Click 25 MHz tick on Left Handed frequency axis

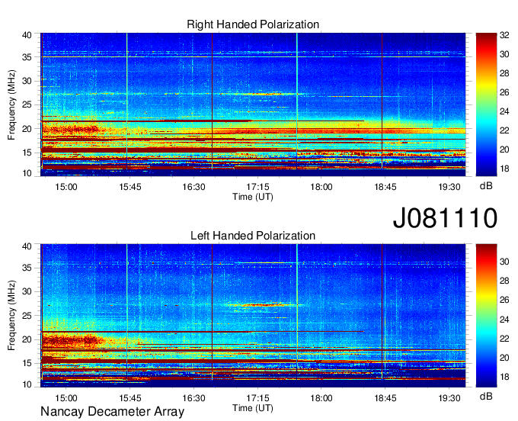pyautogui.click(x=27, y=316)
